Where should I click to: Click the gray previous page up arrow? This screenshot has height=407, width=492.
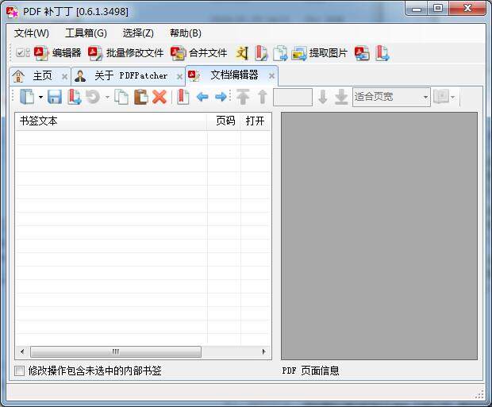click(x=263, y=97)
